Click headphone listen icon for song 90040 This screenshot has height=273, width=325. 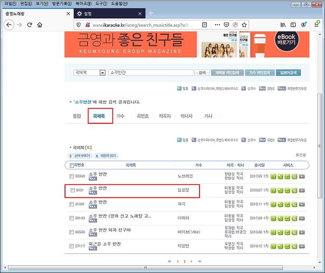point(274,176)
